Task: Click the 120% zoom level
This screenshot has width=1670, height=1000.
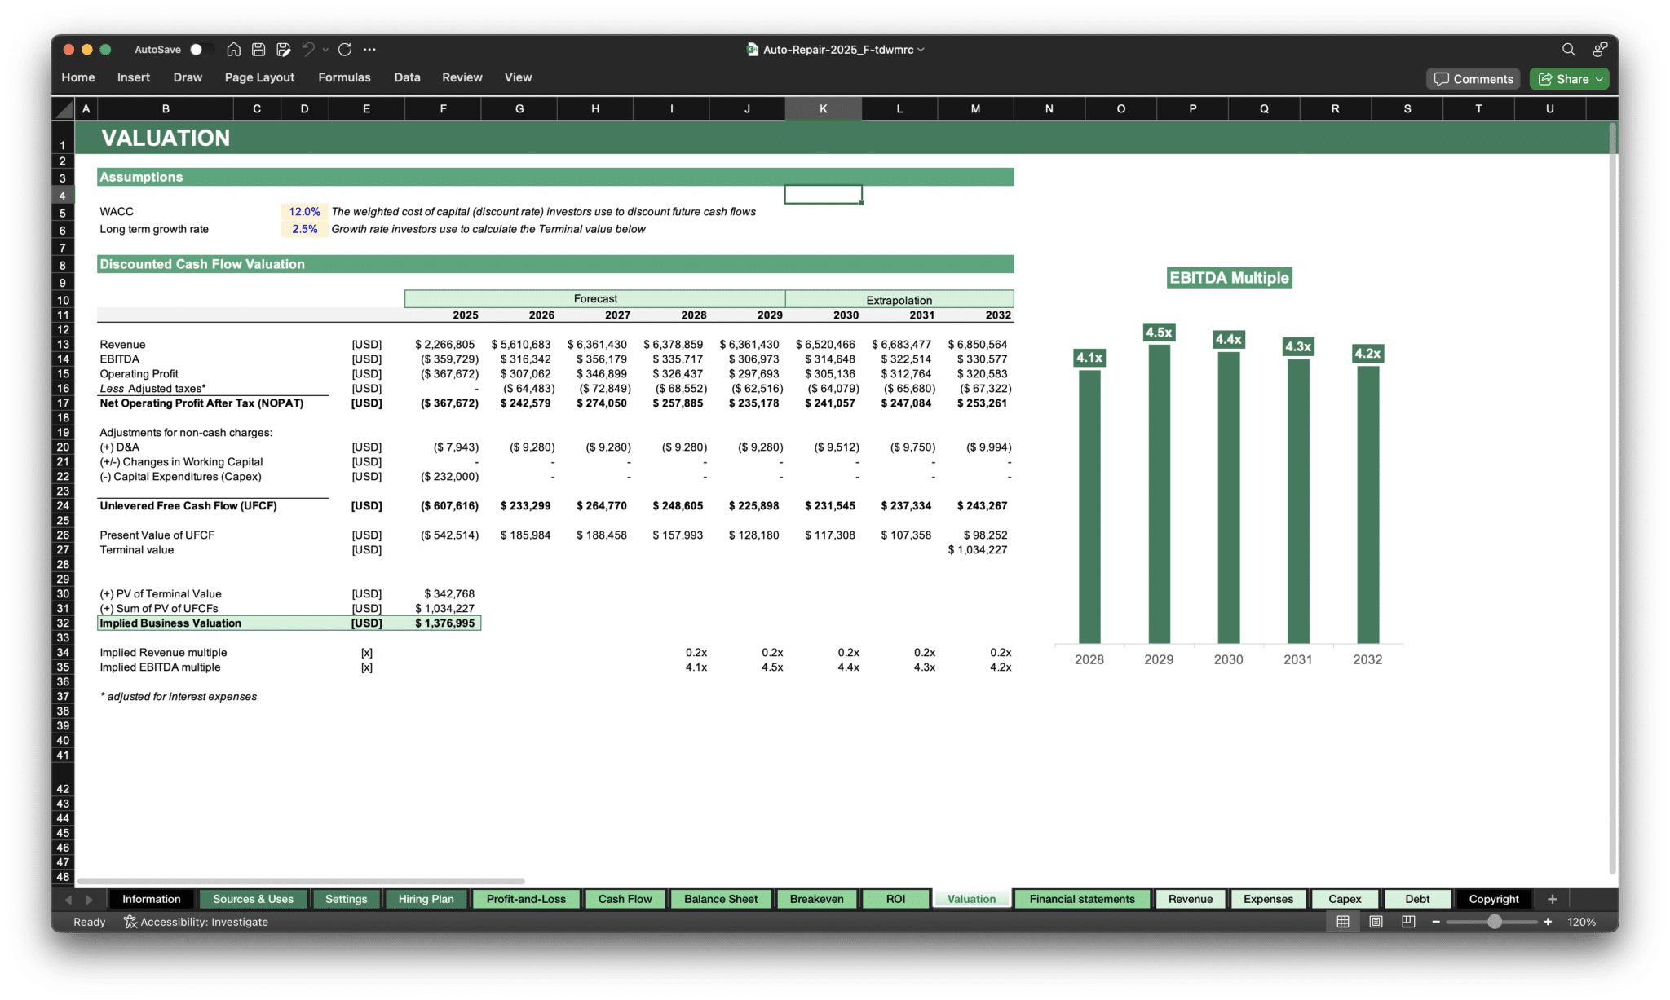Action: (x=1581, y=922)
